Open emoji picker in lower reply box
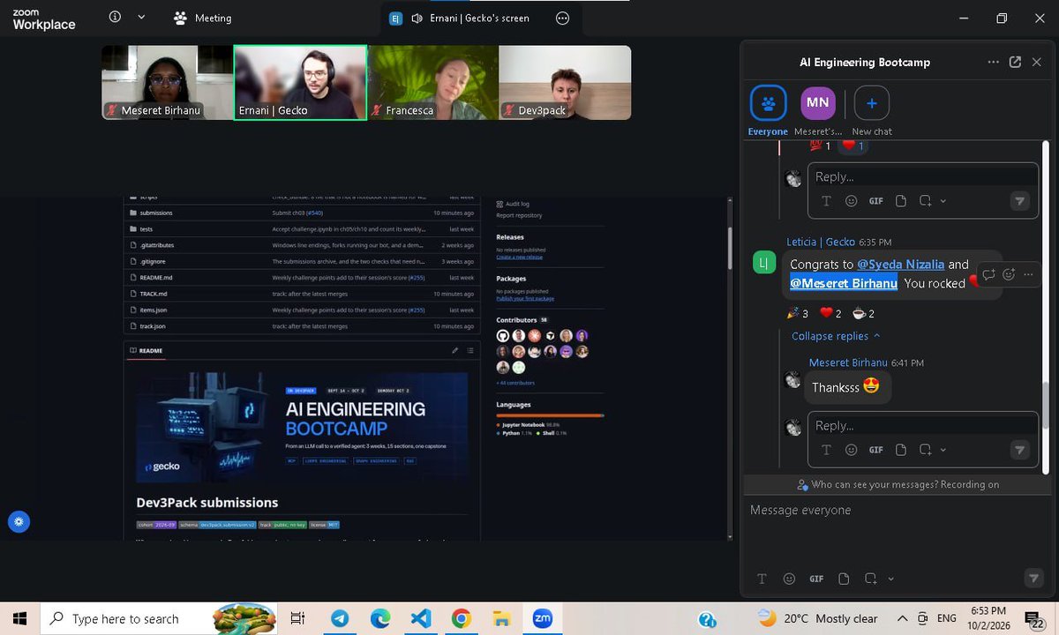The height and width of the screenshot is (635, 1059). 851,450
